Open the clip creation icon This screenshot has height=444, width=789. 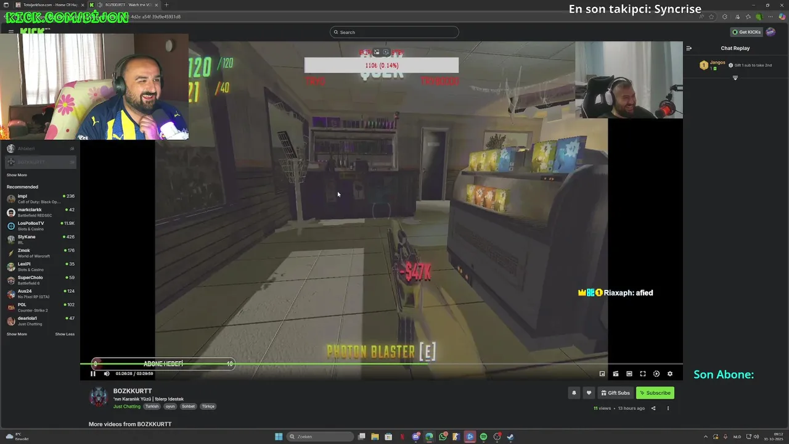pyautogui.click(x=616, y=374)
